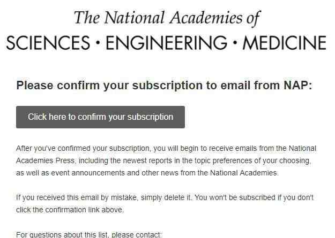Select the word ENGINEERING in the logo
Screen dimensions: 335x238
[x=166, y=43]
